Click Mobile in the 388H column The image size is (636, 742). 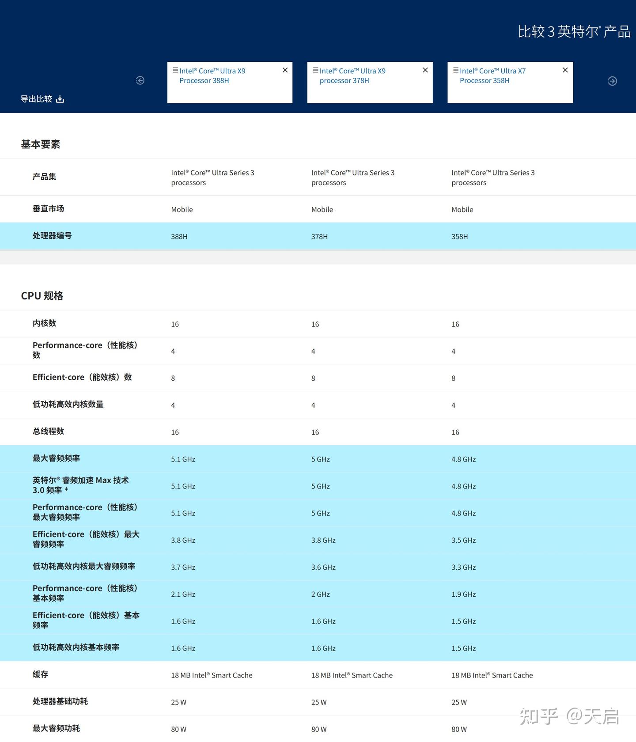(182, 210)
